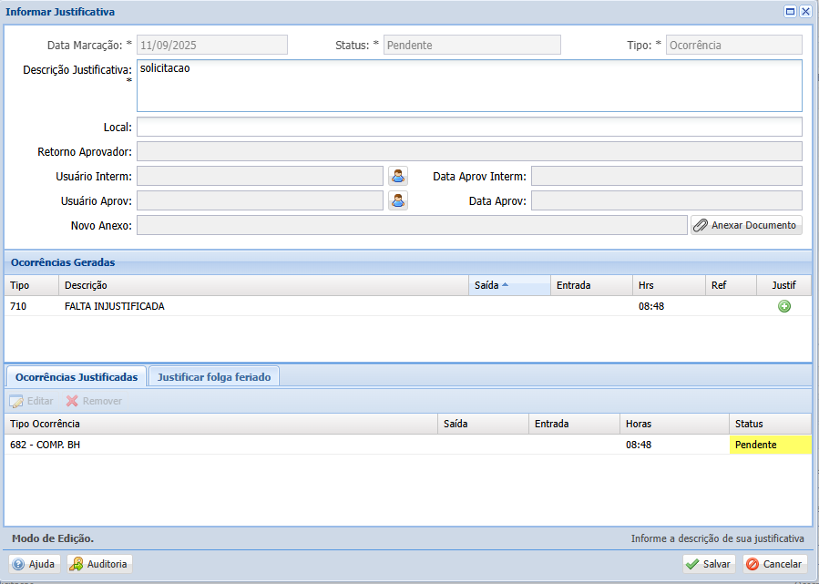Click the Tipo column header
The image size is (819, 584).
[x=31, y=285]
